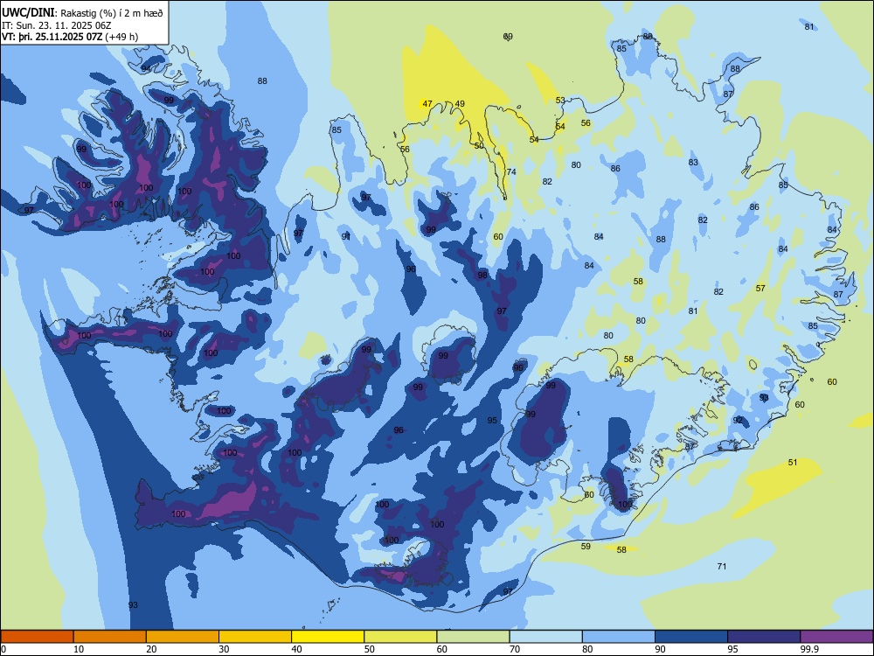Click the humidity value '74' on the map
874x656 pixels.
coord(511,171)
